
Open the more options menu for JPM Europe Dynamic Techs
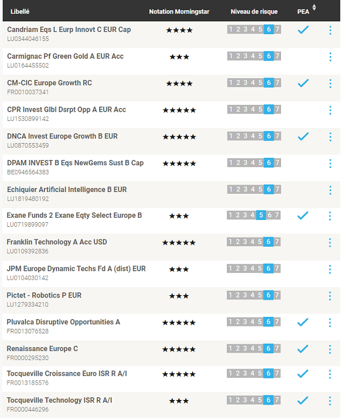tap(329, 270)
